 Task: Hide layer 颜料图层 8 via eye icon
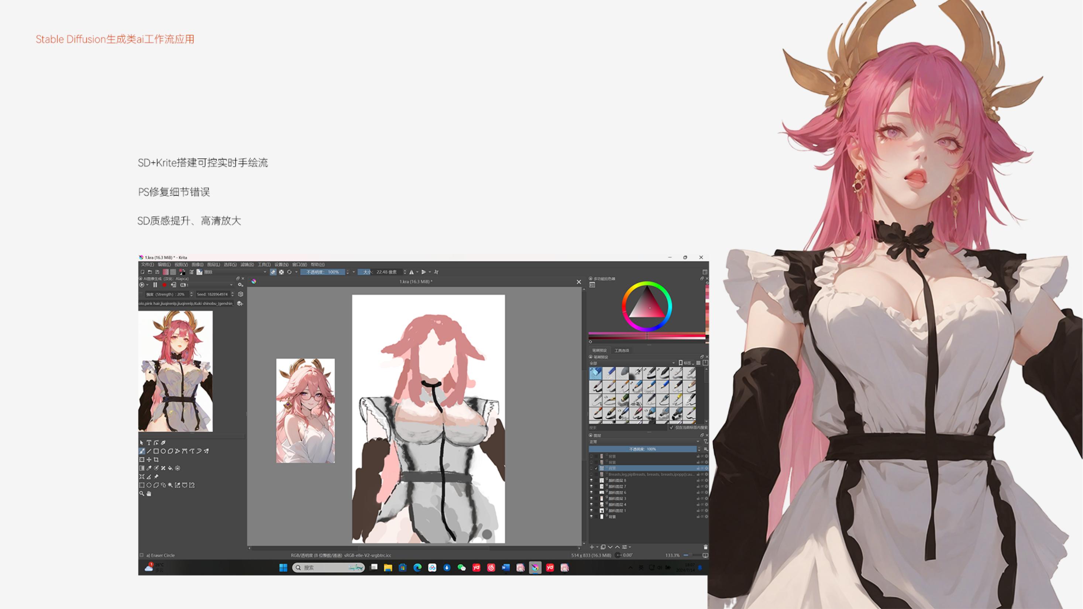pyautogui.click(x=591, y=480)
